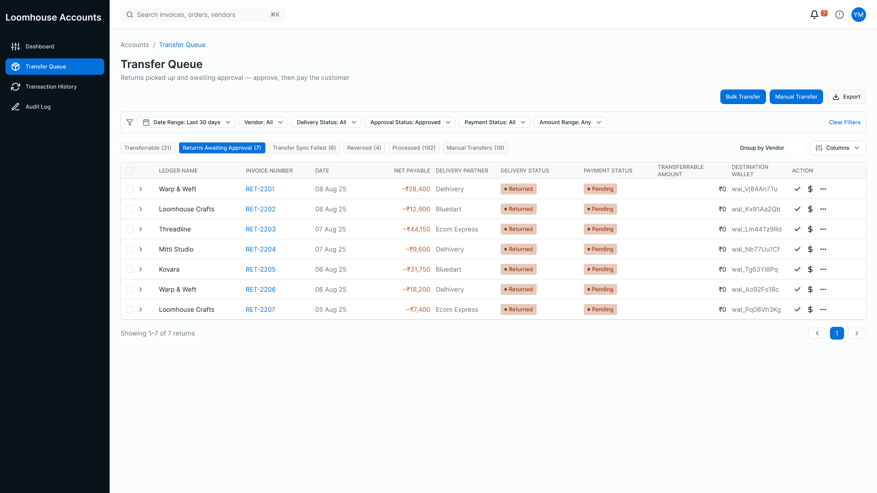Toggle the Group by Vendor switch
The width and height of the screenshot is (877, 493).
[797, 148]
